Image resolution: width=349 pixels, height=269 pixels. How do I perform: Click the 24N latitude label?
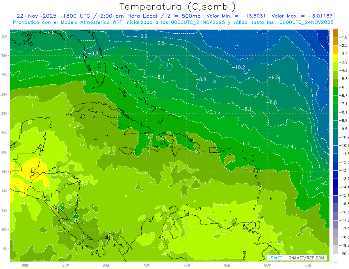(x=5, y=94)
